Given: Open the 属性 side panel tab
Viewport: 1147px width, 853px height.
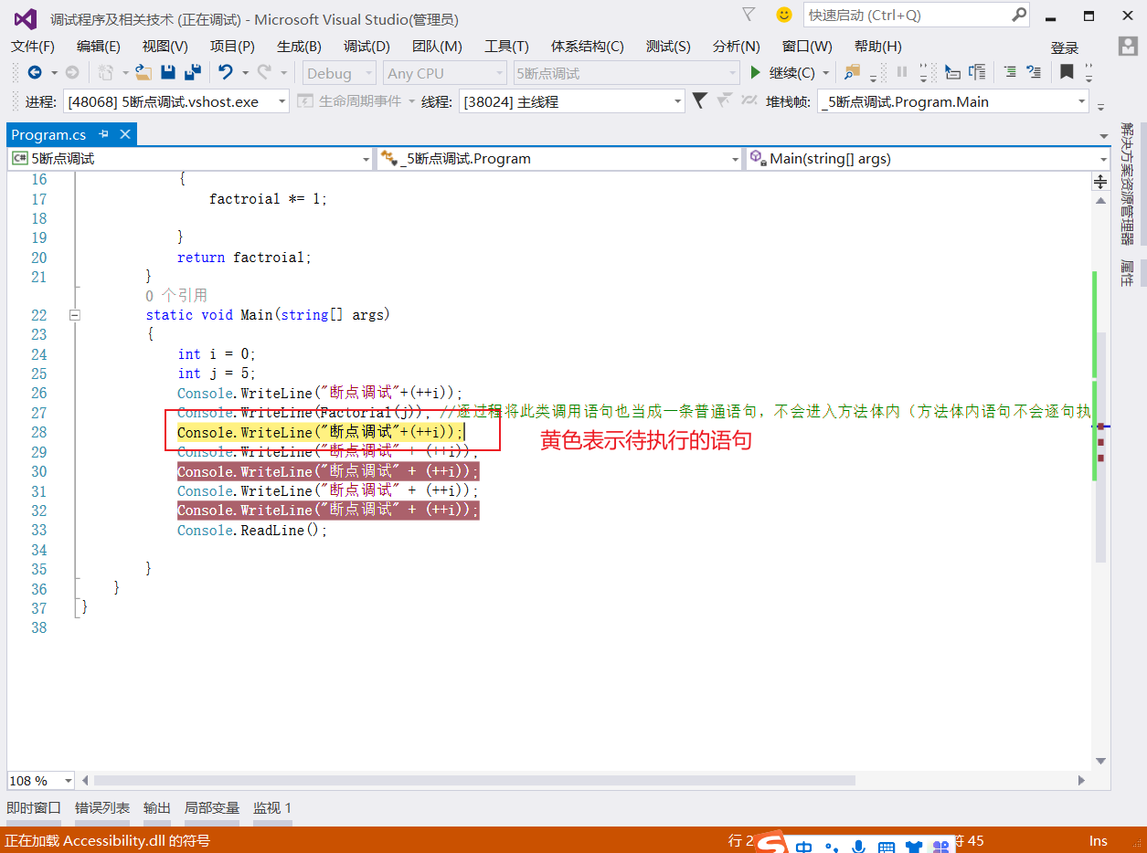Looking at the screenshot, I should click(x=1127, y=274).
